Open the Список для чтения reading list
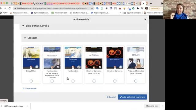The width and height of the screenshot is (196, 110). click(x=153, y=13)
